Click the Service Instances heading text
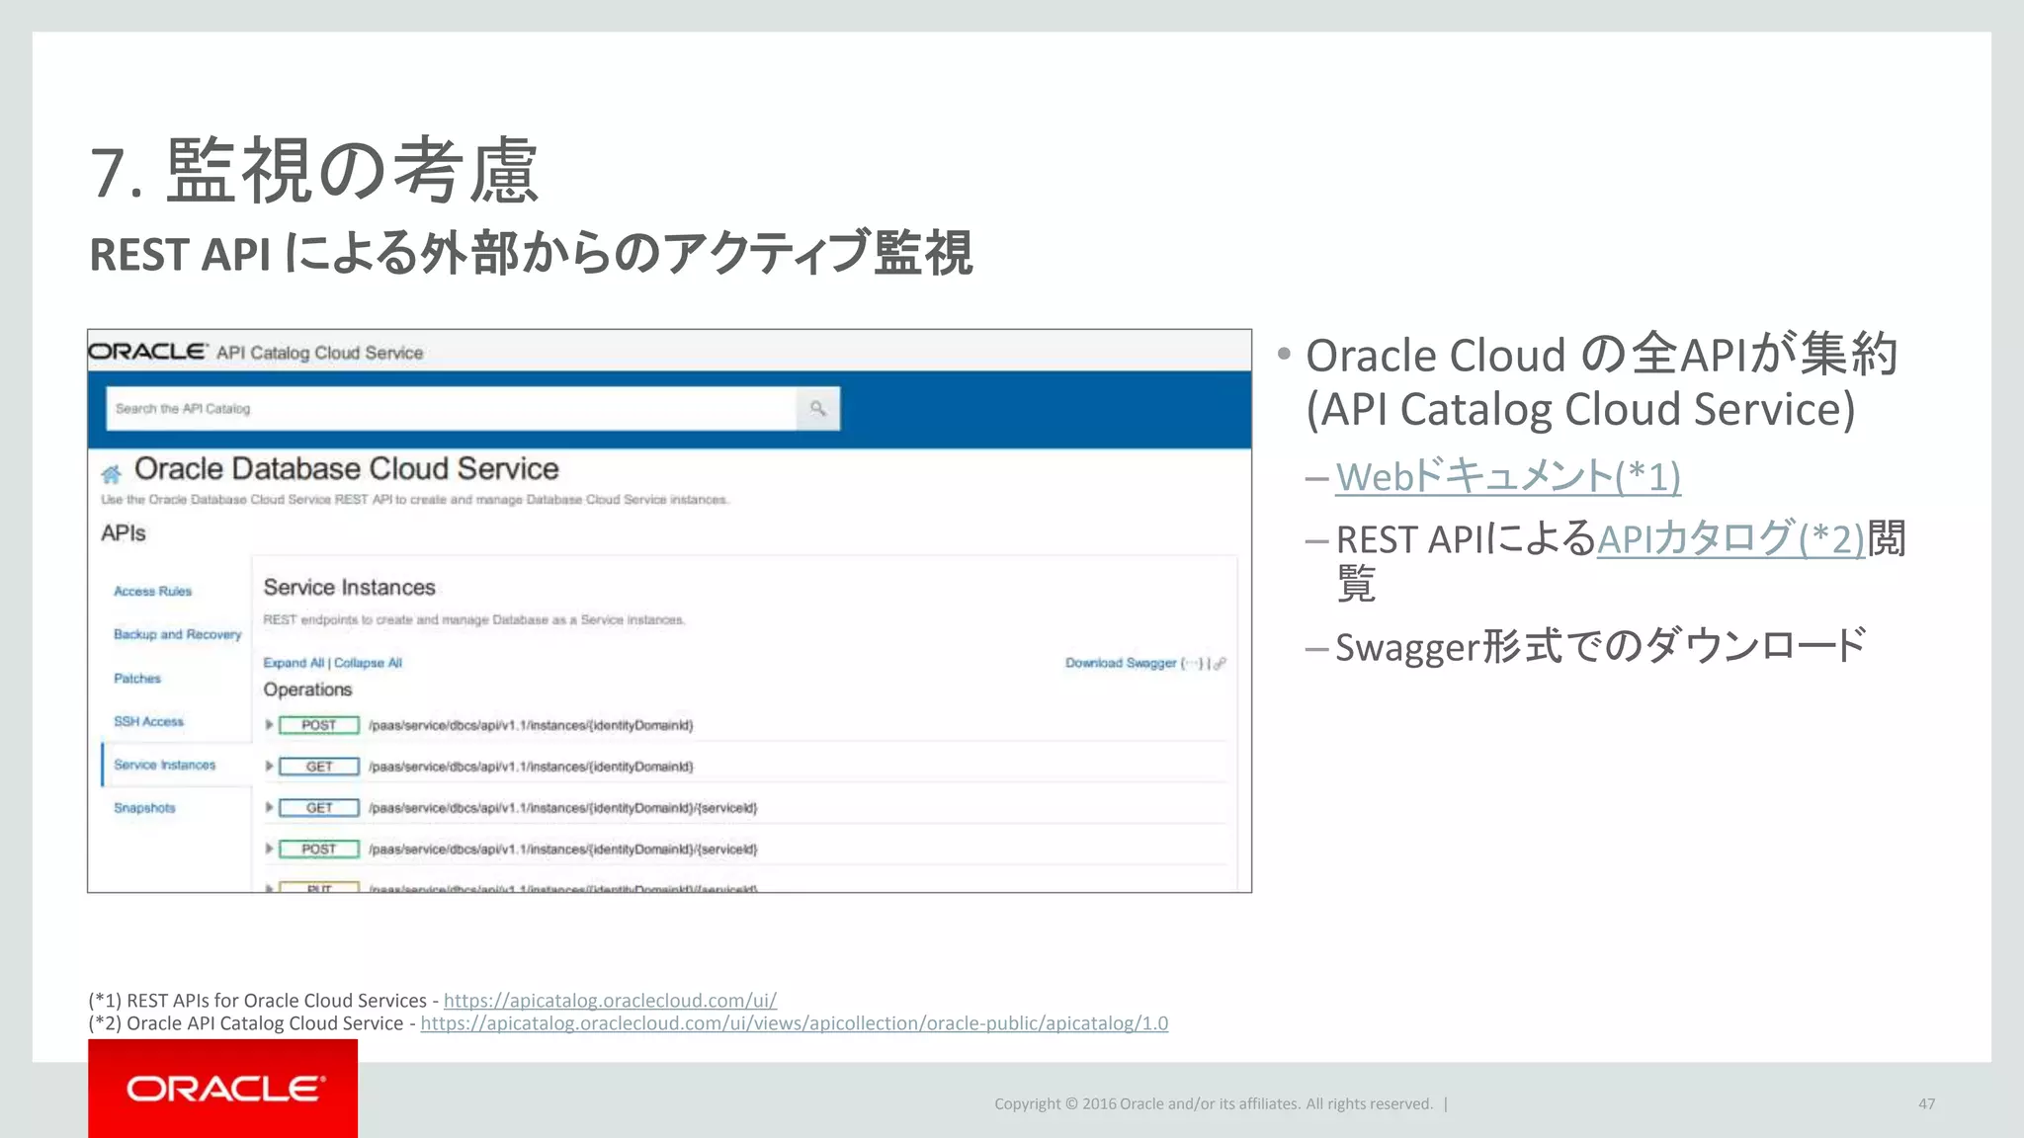This screenshot has height=1138, width=2024. pyautogui.click(x=349, y=588)
